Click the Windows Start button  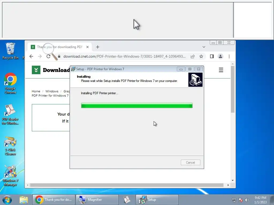[7, 200]
